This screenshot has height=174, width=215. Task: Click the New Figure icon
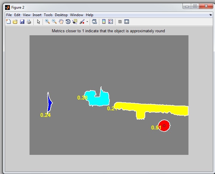click(8, 22)
